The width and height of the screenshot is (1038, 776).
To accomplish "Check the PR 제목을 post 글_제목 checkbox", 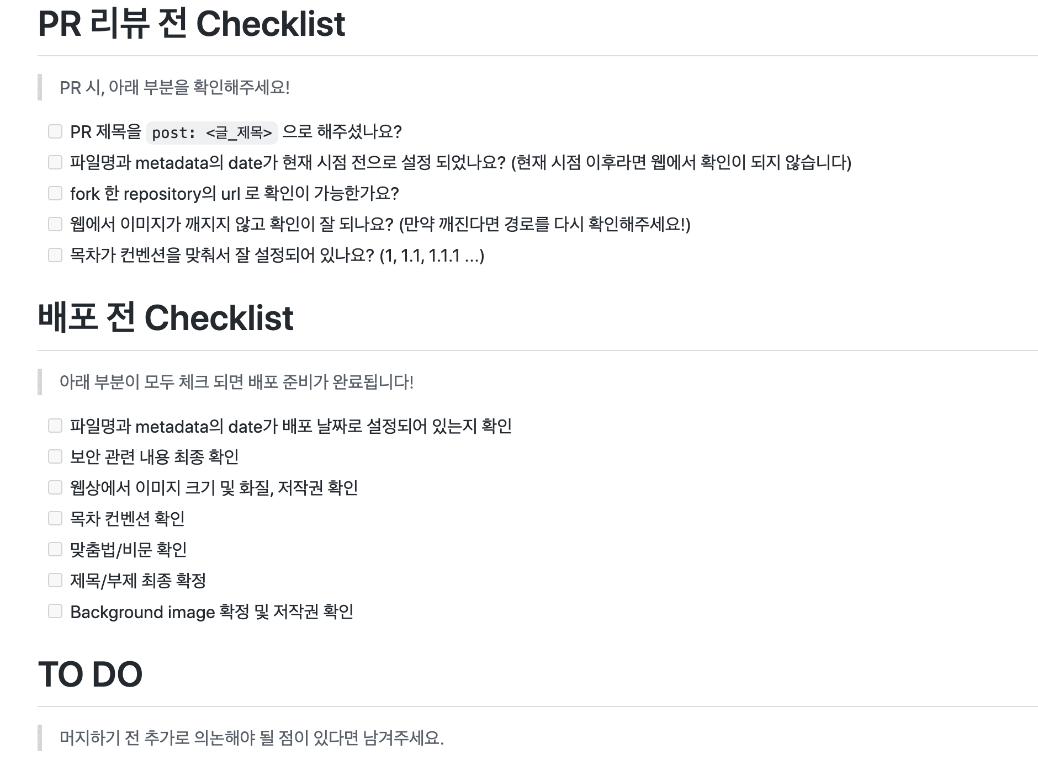I will [55, 131].
